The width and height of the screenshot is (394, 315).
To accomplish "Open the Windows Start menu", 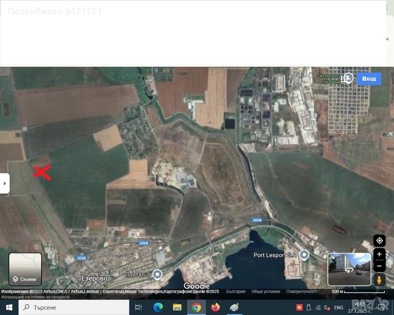I will pos(9,307).
